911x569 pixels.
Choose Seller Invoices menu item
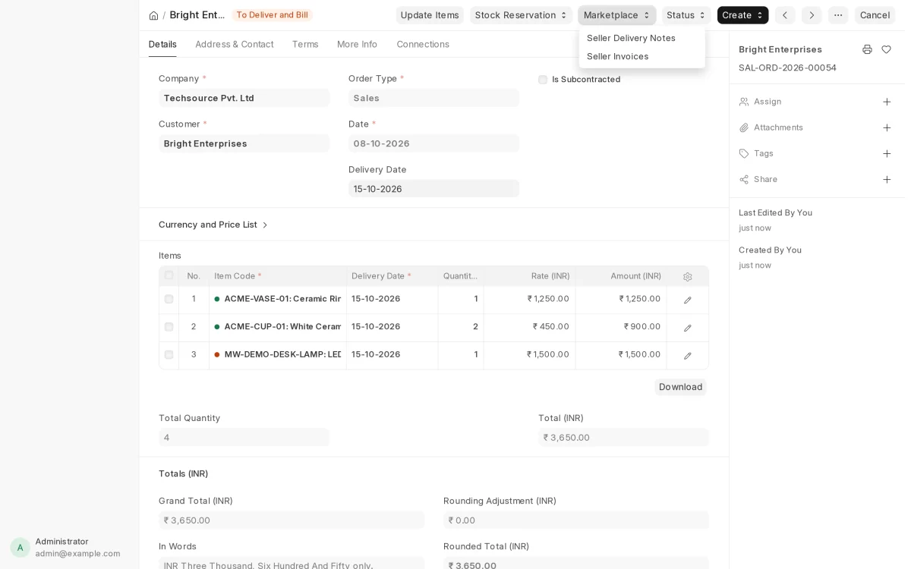click(641, 56)
